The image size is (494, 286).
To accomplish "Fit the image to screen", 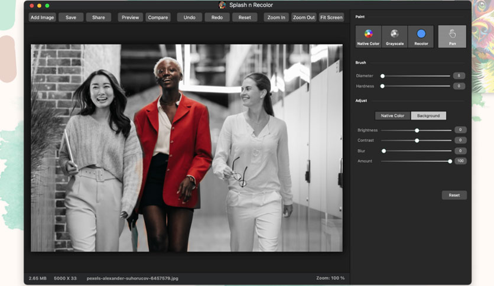I will [x=331, y=17].
